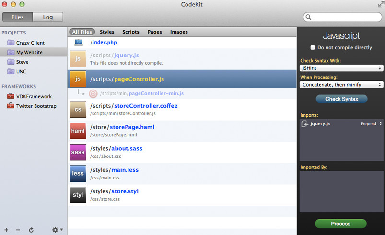Screen dimensions: 385x235
Task: Click the orange js icon for pageController.js
Action: (x=78, y=79)
